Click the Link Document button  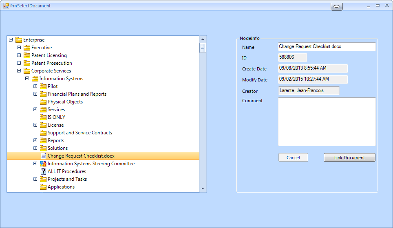349,158
